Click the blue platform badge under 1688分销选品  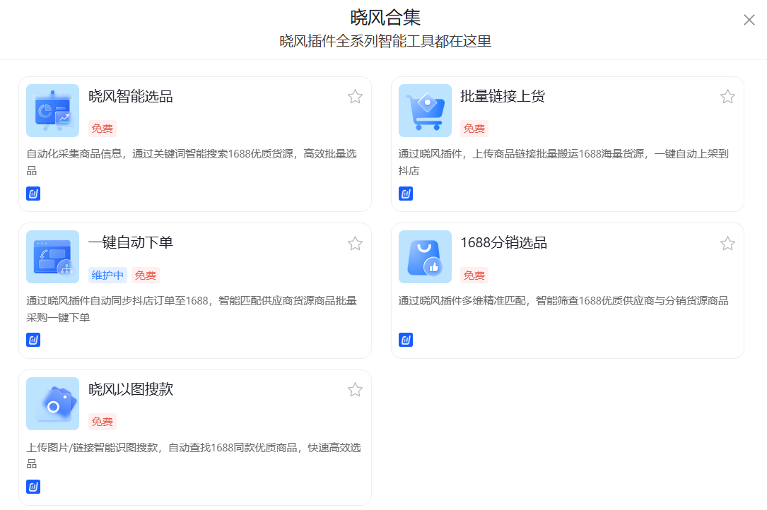click(x=406, y=340)
